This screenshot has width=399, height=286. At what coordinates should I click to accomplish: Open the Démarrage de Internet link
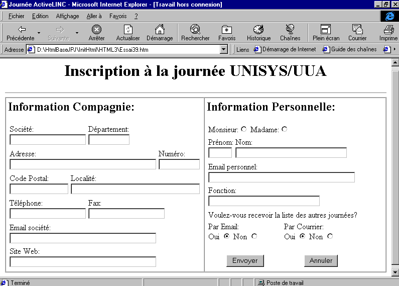[x=285, y=49]
